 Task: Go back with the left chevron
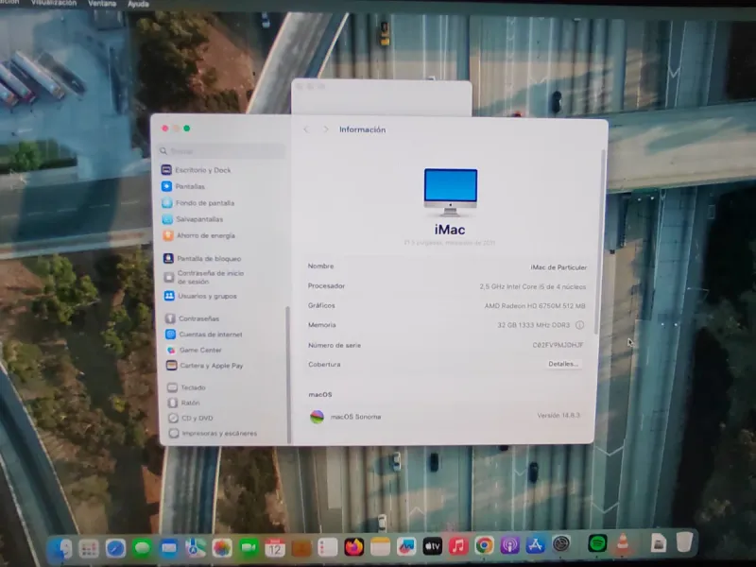click(305, 129)
